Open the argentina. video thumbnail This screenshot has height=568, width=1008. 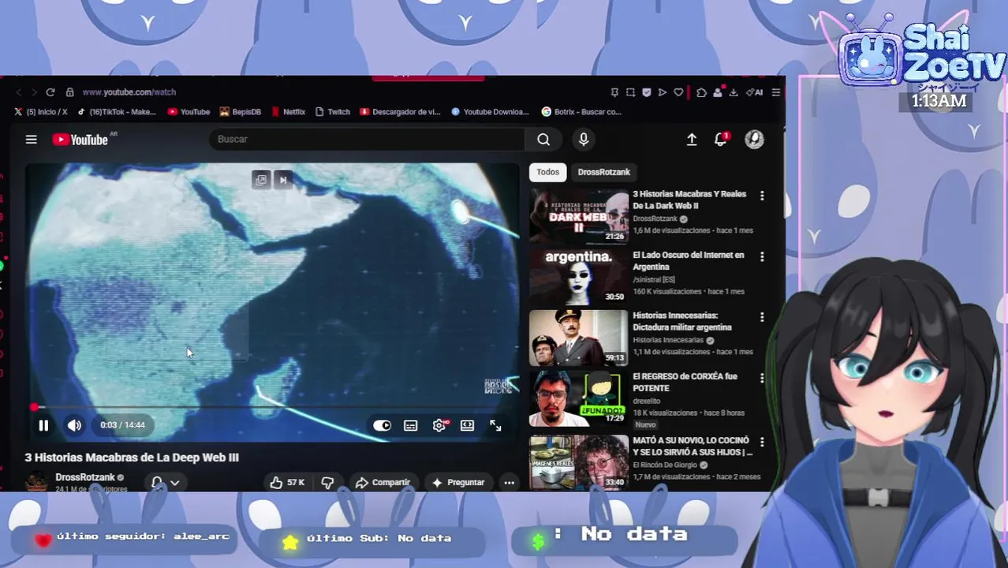click(x=579, y=277)
